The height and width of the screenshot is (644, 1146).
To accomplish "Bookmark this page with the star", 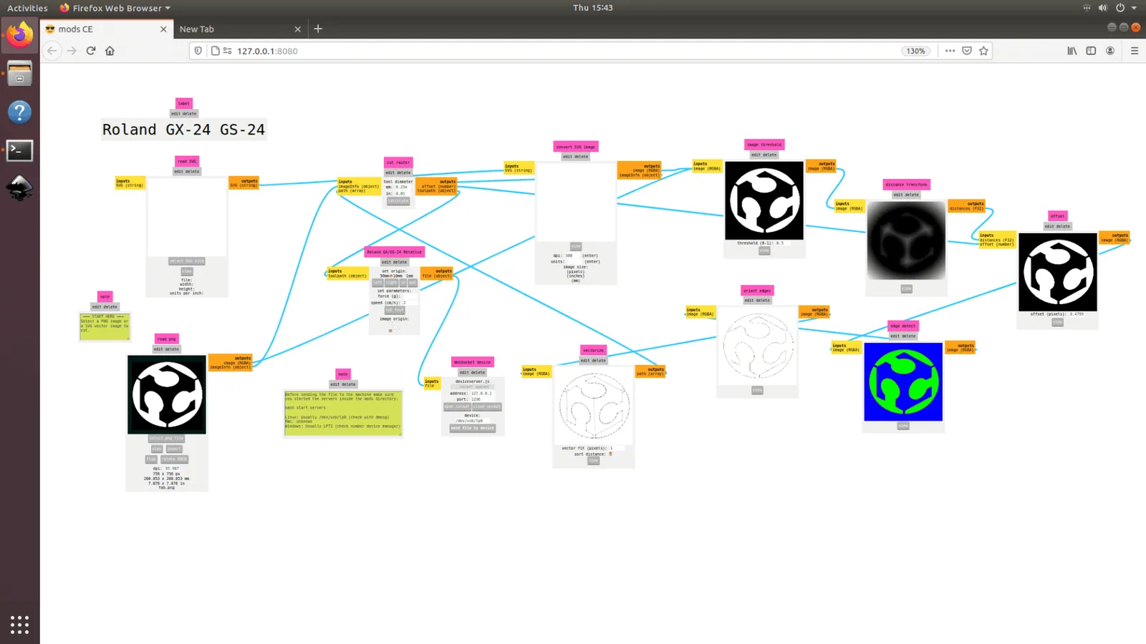I will [x=983, y=51].
